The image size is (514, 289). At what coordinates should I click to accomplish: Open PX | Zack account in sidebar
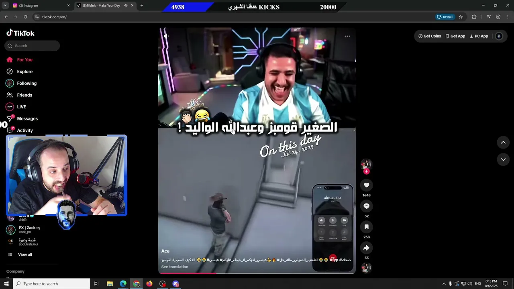[29, 230]
